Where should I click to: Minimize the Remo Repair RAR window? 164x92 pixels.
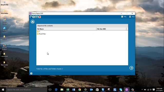point(121,14)
